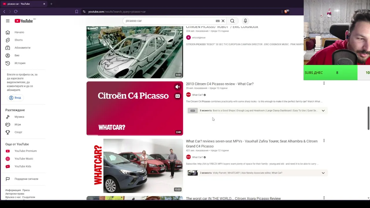Open The worst car IN THE WORLD title
The image size is (370, 208).
(233, 198)
